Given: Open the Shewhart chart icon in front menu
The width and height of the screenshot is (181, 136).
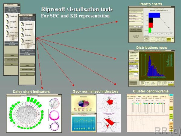Looking at the screenshot, I should pos(22,40).
